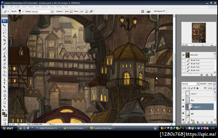Change screen mode from toolbox

point(4,123)
